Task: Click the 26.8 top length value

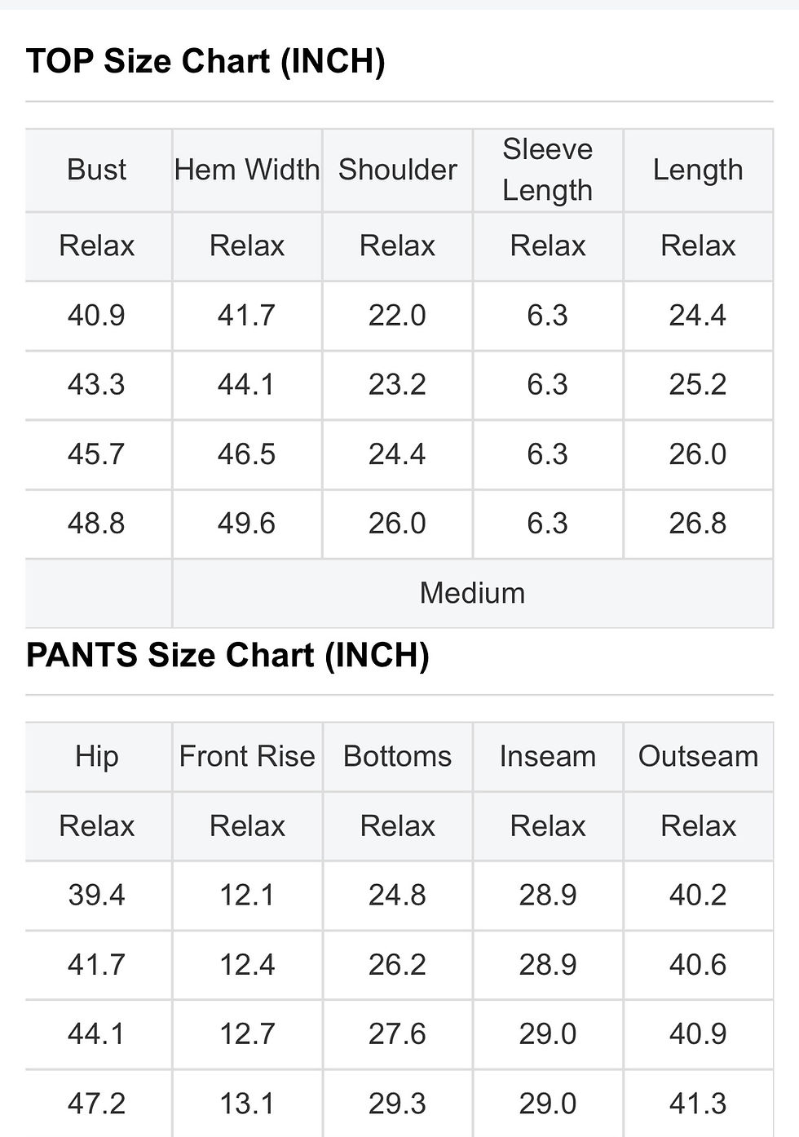Action: point(698,524)
